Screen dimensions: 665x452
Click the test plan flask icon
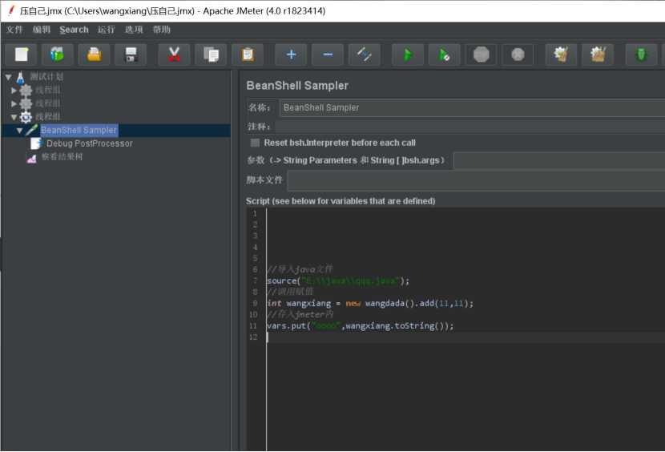[20, 77]
